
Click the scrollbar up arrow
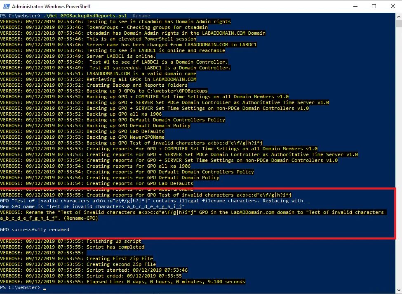399,16
